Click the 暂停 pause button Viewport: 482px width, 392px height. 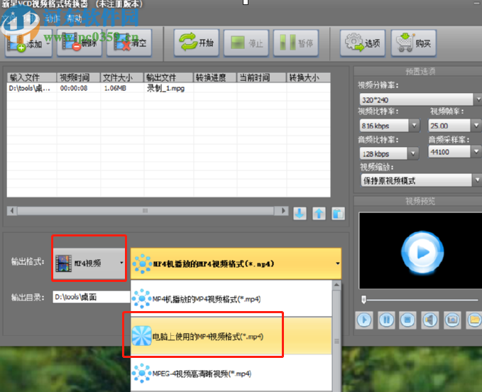click(x=296, y=43)
